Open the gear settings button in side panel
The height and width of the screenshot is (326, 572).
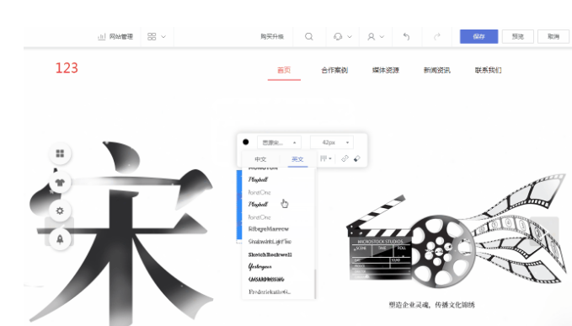(60, 211)
